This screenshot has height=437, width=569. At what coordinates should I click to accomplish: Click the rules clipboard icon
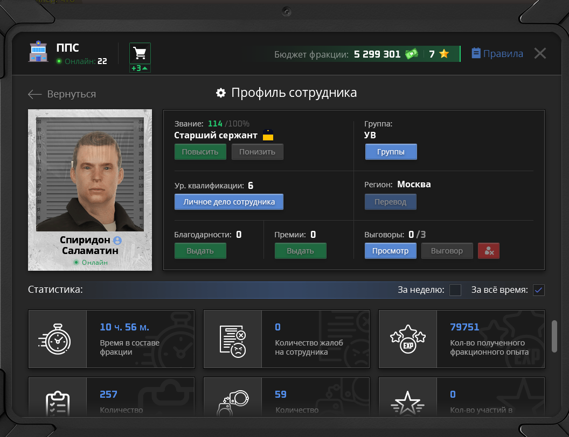(x=476, y=53)
